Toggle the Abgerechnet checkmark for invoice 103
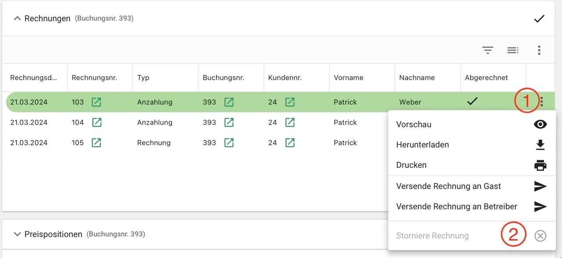This screenshot has width=562, height=258. point(472,101)
